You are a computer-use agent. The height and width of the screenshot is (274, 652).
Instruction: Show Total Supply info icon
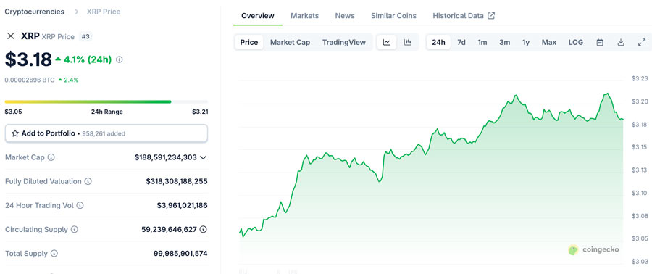54,253
